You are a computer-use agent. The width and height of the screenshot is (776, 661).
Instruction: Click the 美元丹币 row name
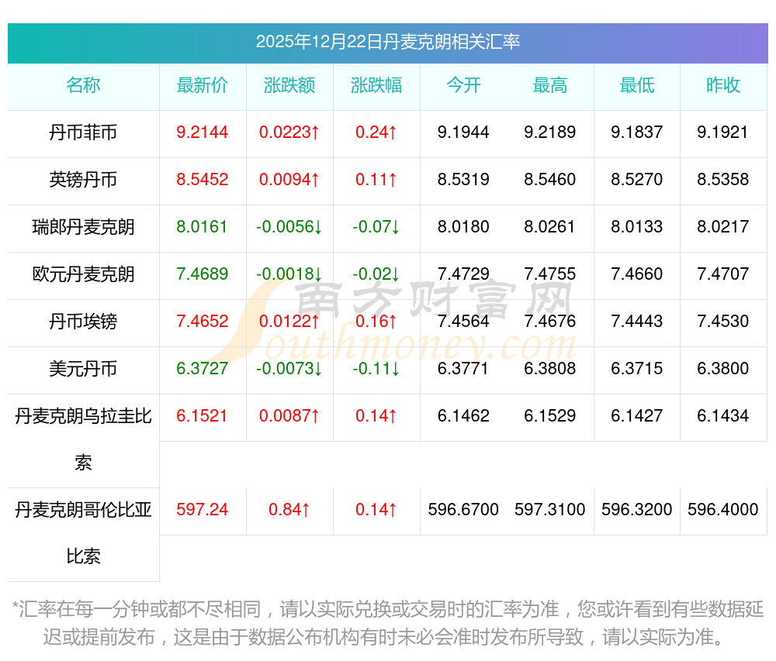tap(83, 369)
